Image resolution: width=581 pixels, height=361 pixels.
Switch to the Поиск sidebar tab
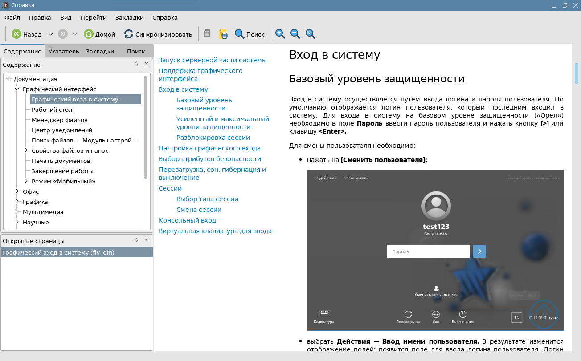coord(136,51)
